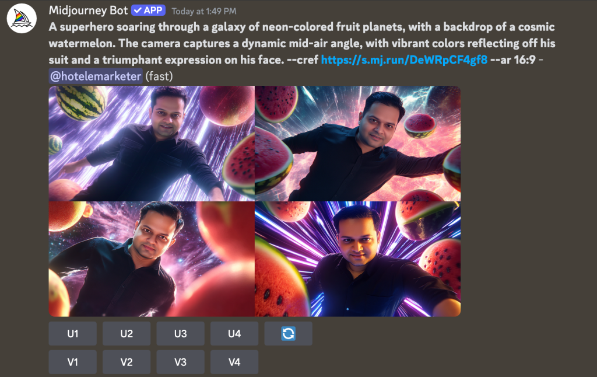Image resolution: width=597 pixels, height=377 pixels.
Task: Upscale the first image with U1
Action: (73, 334)
